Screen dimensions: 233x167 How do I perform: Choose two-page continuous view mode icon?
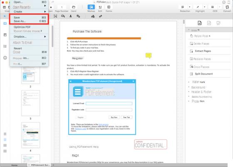[x=5, y=151]
